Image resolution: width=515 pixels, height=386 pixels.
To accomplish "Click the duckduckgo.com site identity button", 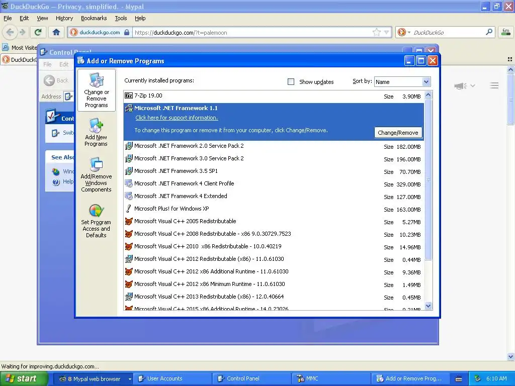I will [x=100, y=32].
